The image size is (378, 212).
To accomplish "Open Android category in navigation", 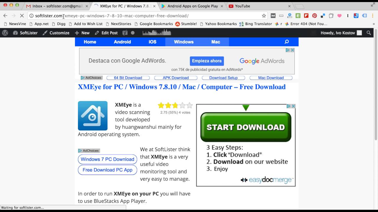I will point(122,42).
